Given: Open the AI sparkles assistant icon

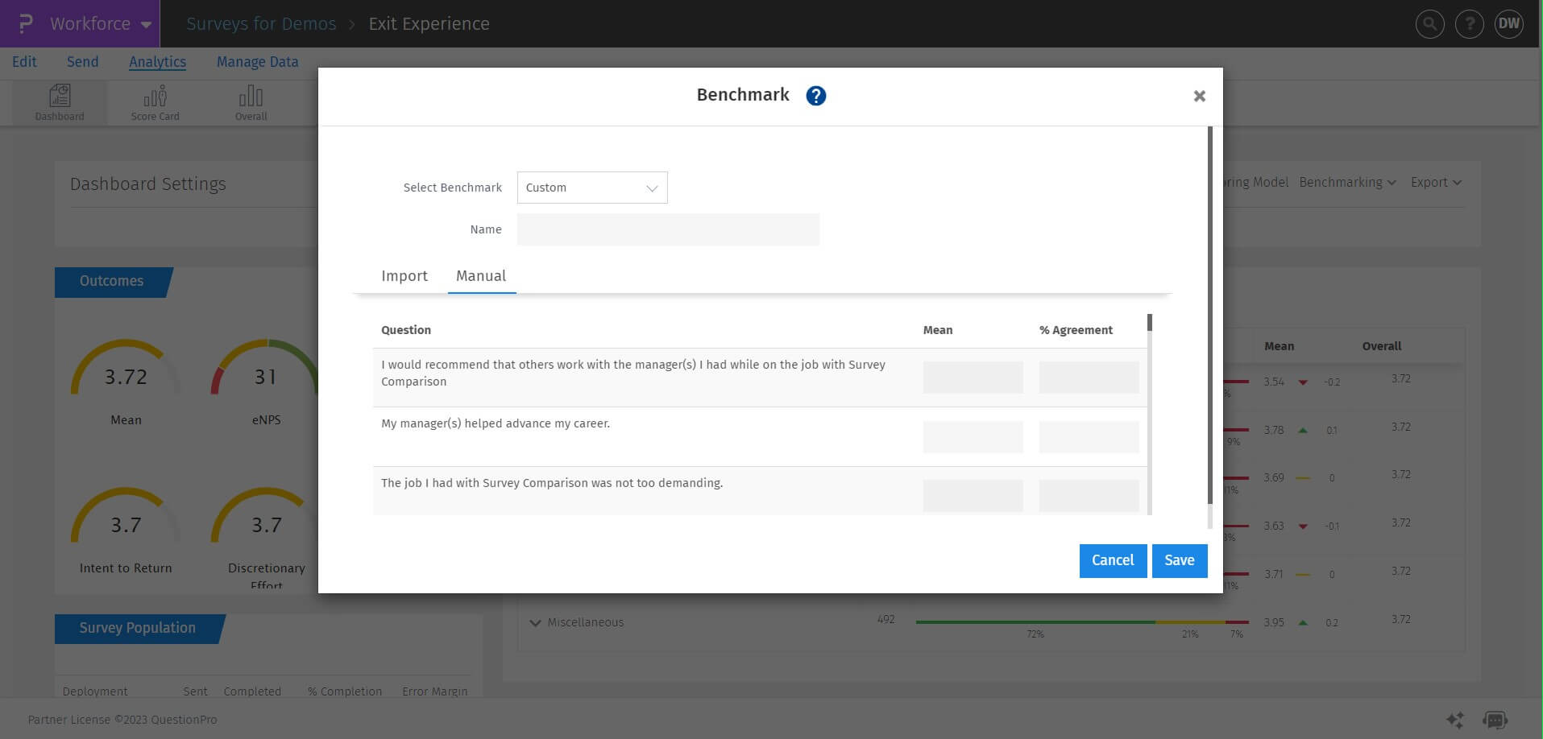Looking at the screenshot, I should point(1455,719).
